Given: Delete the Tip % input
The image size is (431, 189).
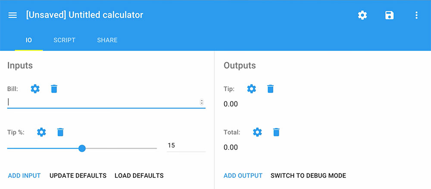Looking at the screenshot, I should coord(60,132).
